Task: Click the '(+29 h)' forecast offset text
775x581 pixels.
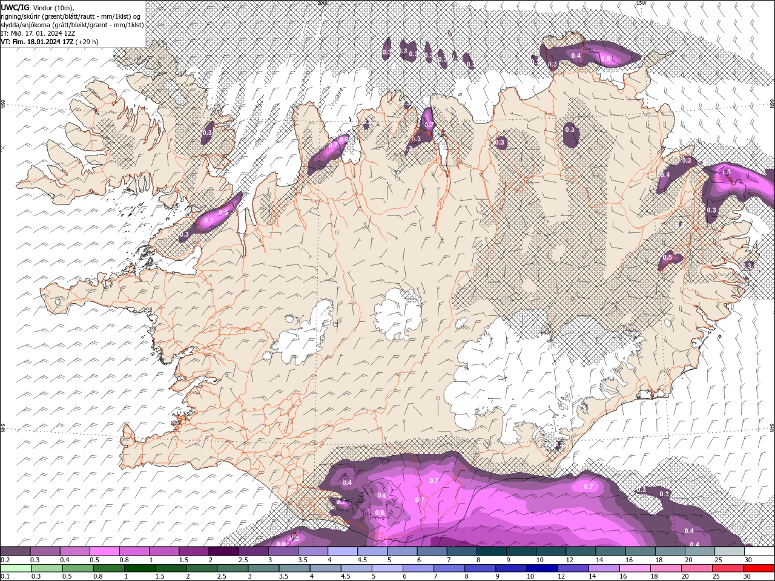Action: [87, 42]
